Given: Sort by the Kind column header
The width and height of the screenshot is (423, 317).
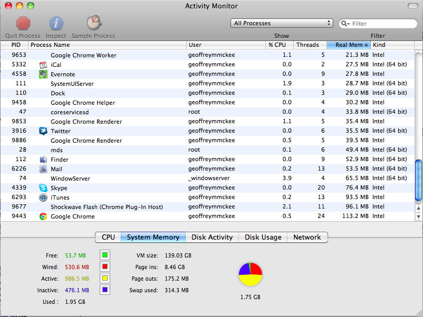Looking at the screenshot, I should [x=392, y=45].
